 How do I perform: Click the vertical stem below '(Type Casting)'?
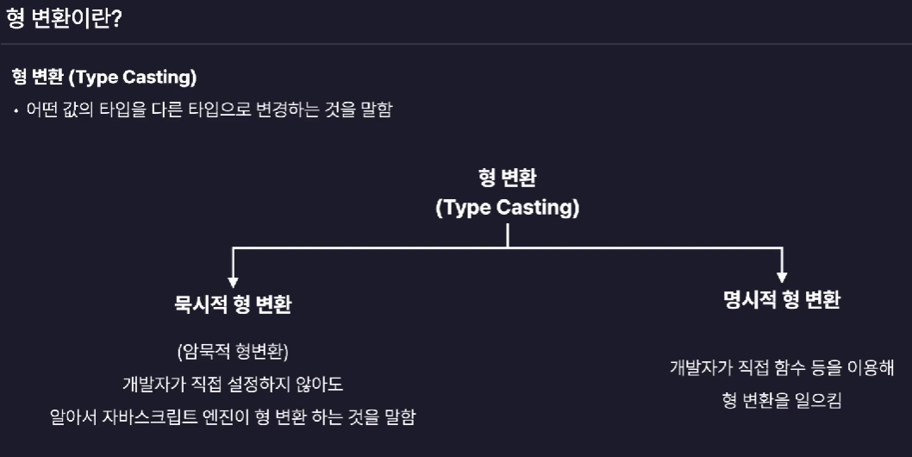[x=508, y=235]
